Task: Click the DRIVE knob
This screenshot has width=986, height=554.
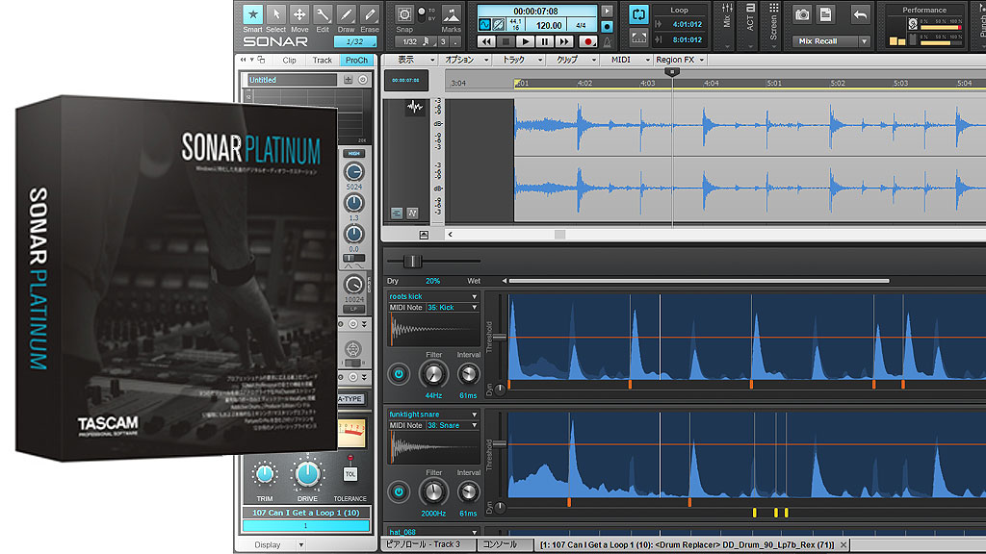Action: pos(307,474)
